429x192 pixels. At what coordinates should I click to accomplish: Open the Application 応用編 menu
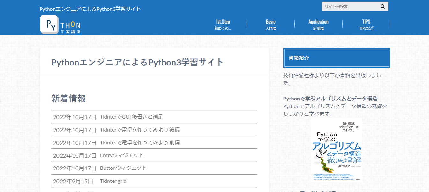coord(318,25)
